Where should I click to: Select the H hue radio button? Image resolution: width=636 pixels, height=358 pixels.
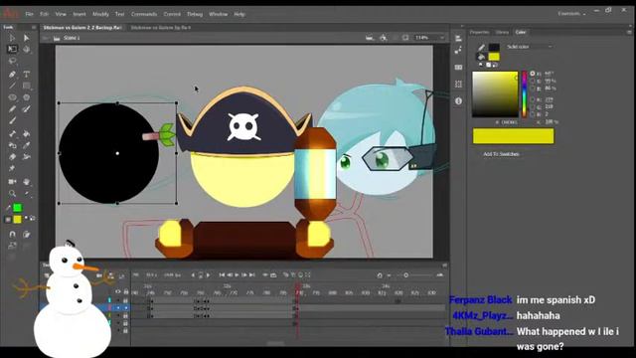pos(533,74)
